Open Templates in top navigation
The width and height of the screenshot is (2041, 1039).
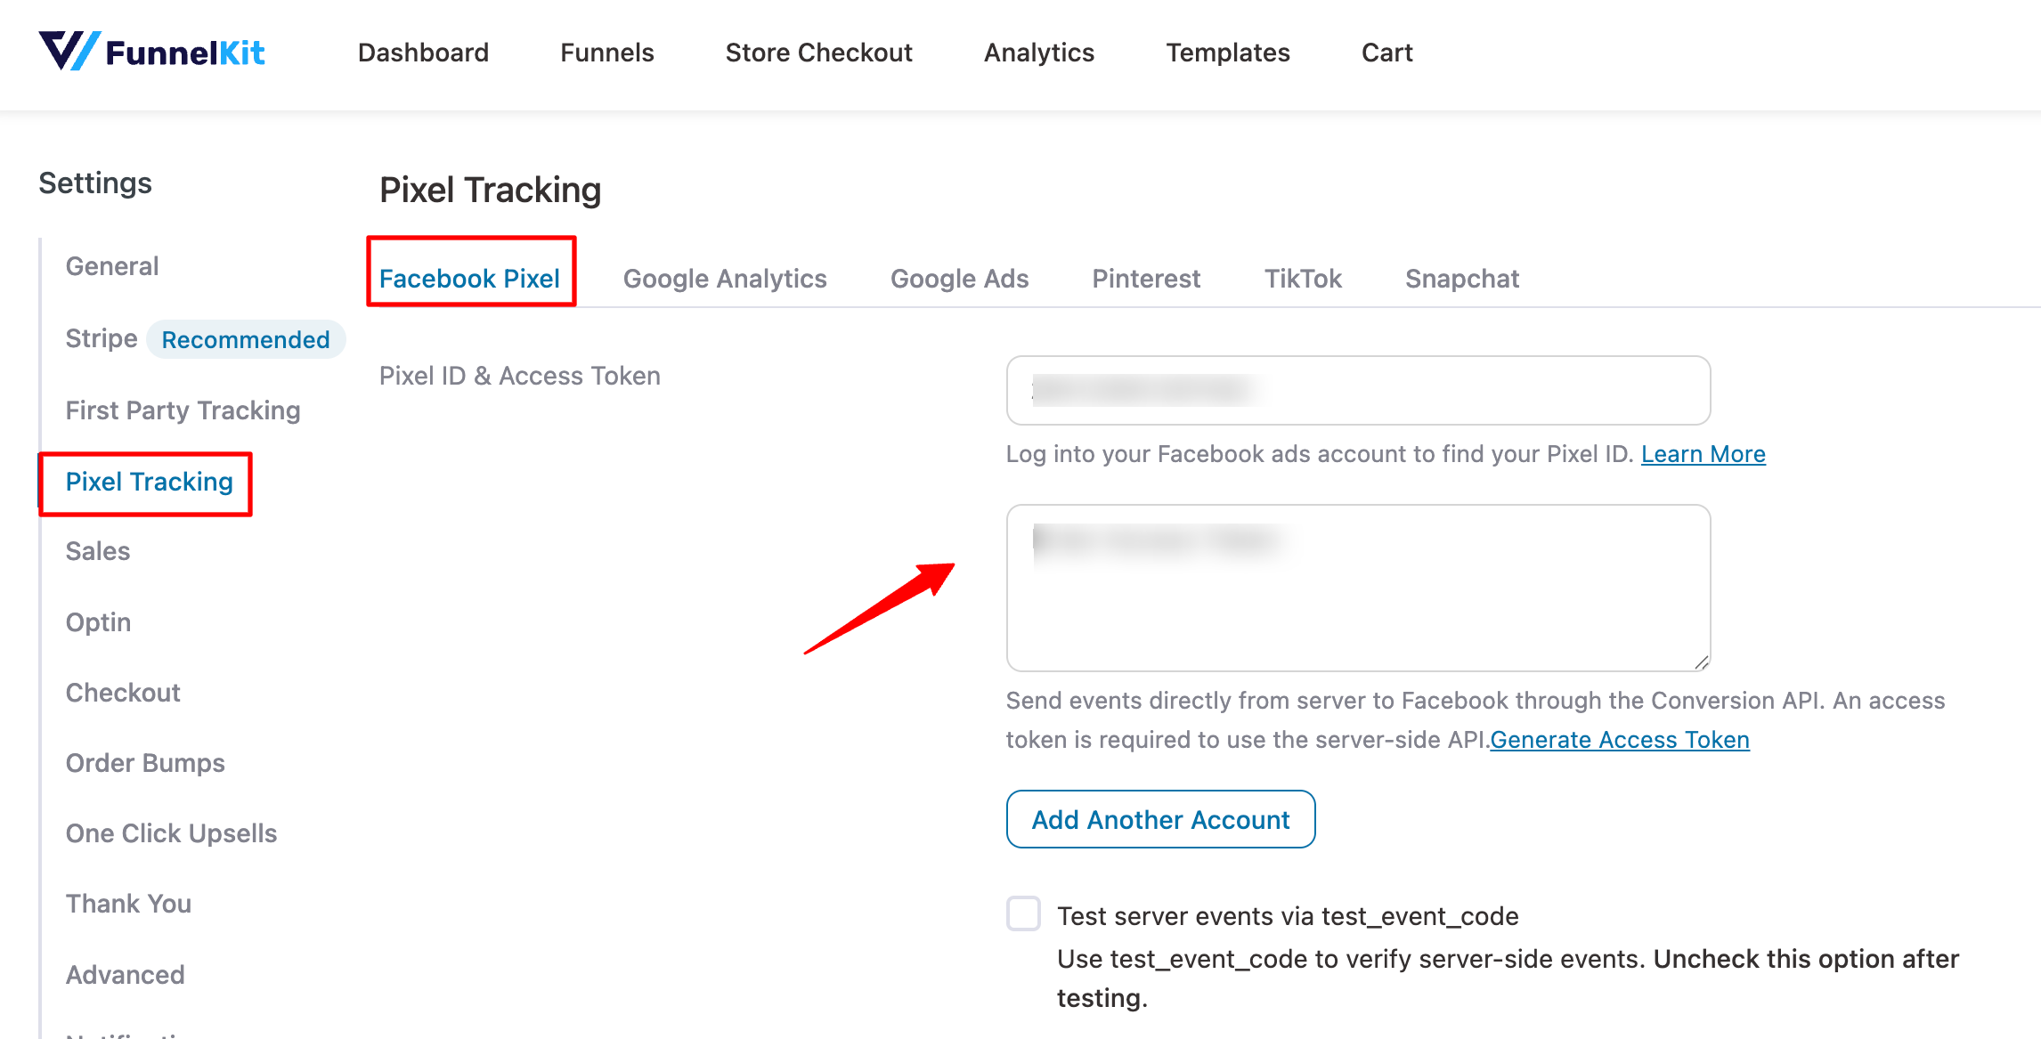click(x=1228, y=53)
